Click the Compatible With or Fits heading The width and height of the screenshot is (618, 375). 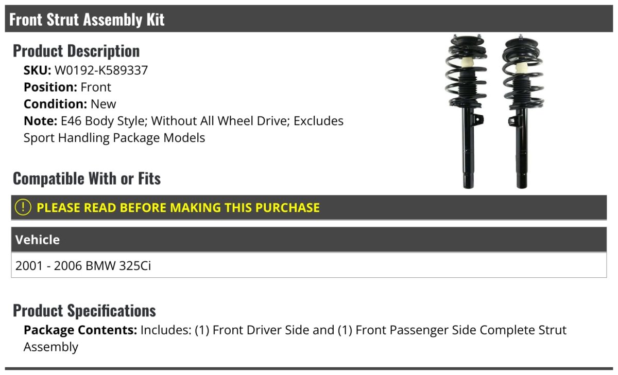[x=87, y=178]
